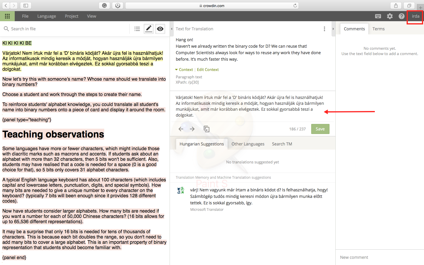424x265 pixels.
Task: Click the search magnifier icon
Action: point(6,29)
